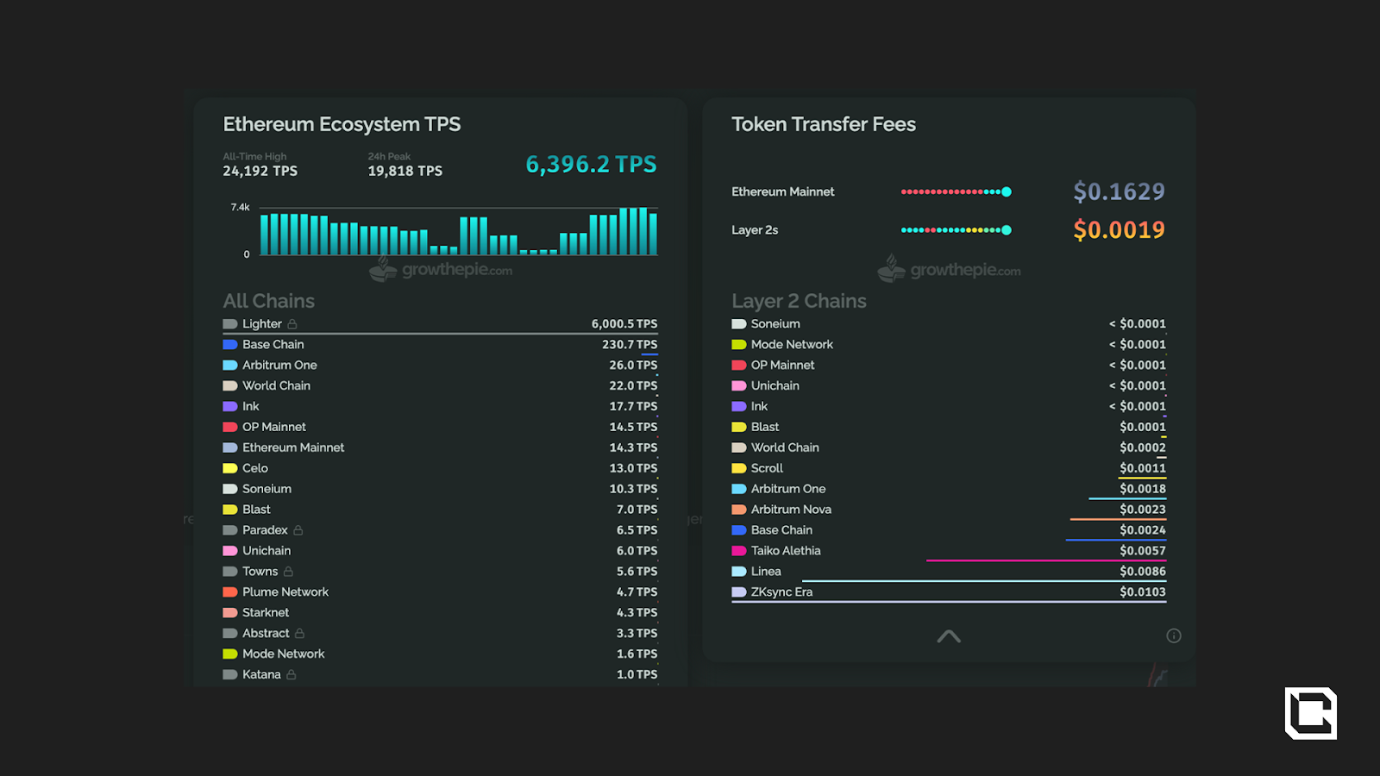The width and height of the screenshot is (1380, 776).
Task: Select Arbitrum One in Layer 2 Chains
Action: pos(949,489)
